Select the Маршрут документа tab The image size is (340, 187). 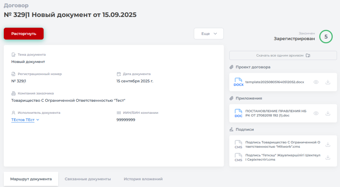tap(31, 179)
